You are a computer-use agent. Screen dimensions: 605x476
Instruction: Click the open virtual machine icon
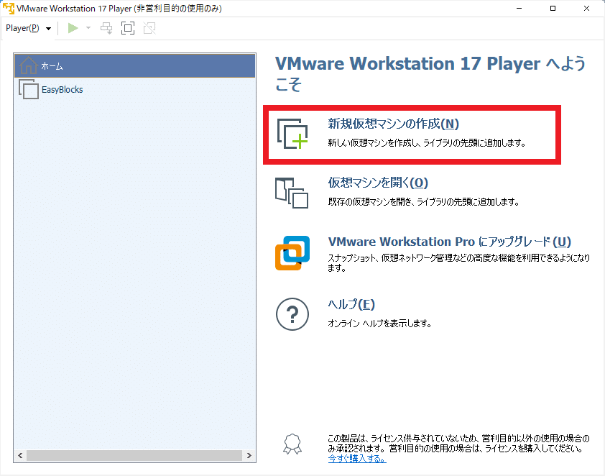point(292,193)
